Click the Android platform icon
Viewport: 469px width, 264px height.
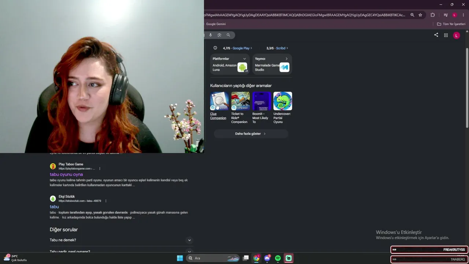(x=242, y=67)
